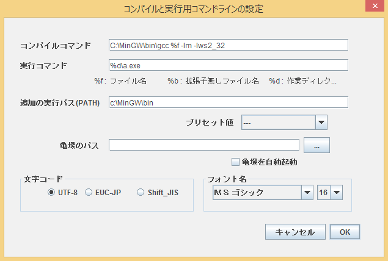Enable the 亀場を自動起動 checkbox

point(235,162)
